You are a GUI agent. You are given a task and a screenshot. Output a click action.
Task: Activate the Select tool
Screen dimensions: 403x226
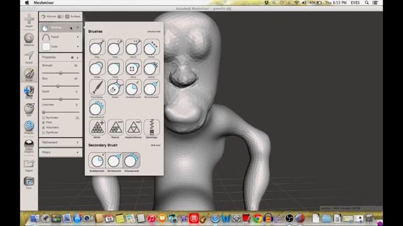pyautogui.click(x=29, y=56)
